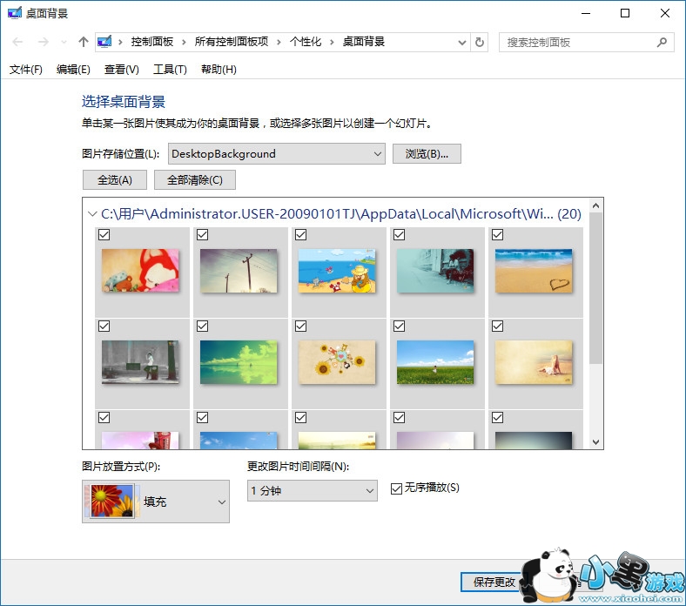Click the desktop background window title icon

coord(15,13)
